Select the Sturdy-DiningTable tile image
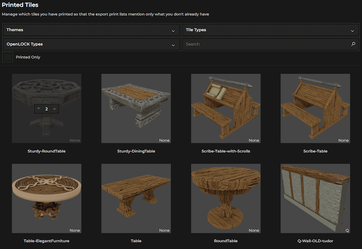This screenshot has width=362, height=249. pyautogui.click(x=136, y=108)
